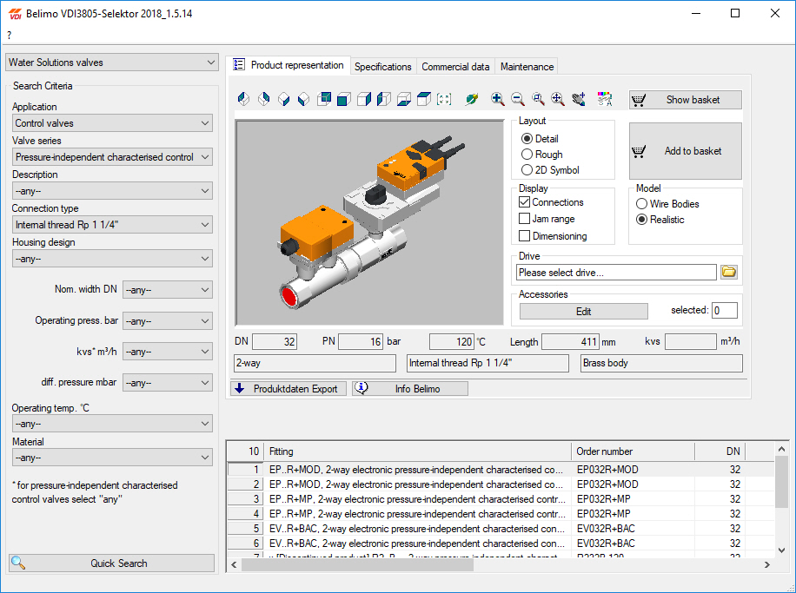Image resolution: width=796 pixels, height=593 pixels.
Task: Switch to the cube top face view
Action: tap(424, 100)
